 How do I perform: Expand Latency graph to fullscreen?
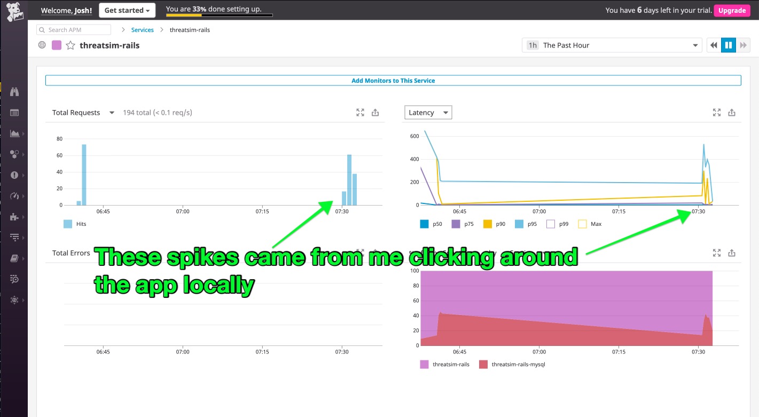pyautogui.click(x=717, y=113)
